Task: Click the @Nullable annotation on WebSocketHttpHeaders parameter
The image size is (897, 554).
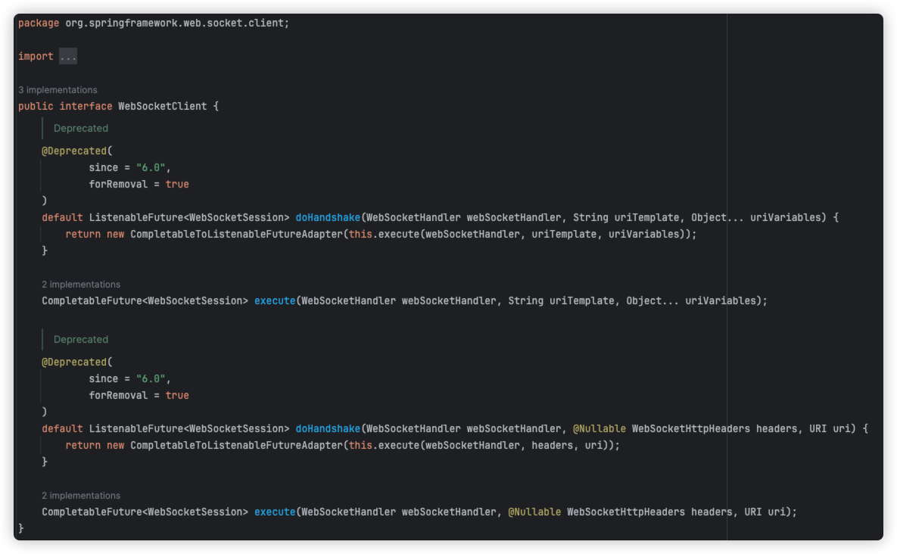Action: pos(601,428)
